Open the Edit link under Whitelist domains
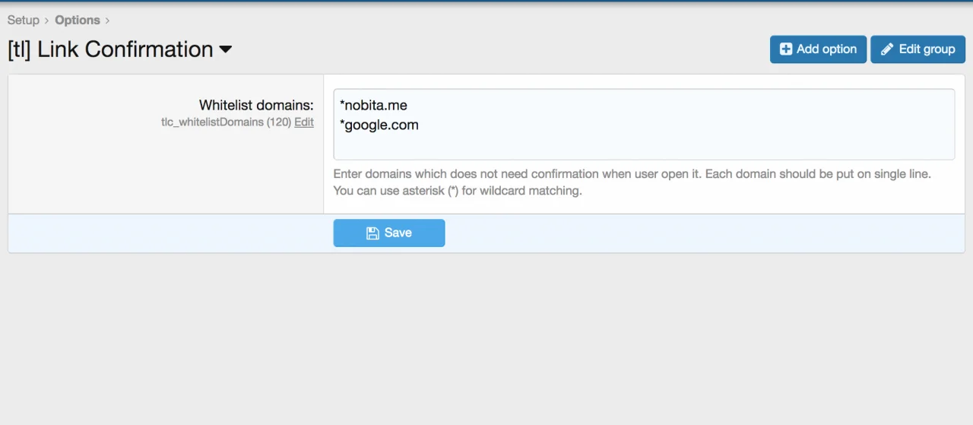The width and height of the screenshot is (973, 425). (x=304, y=122)
